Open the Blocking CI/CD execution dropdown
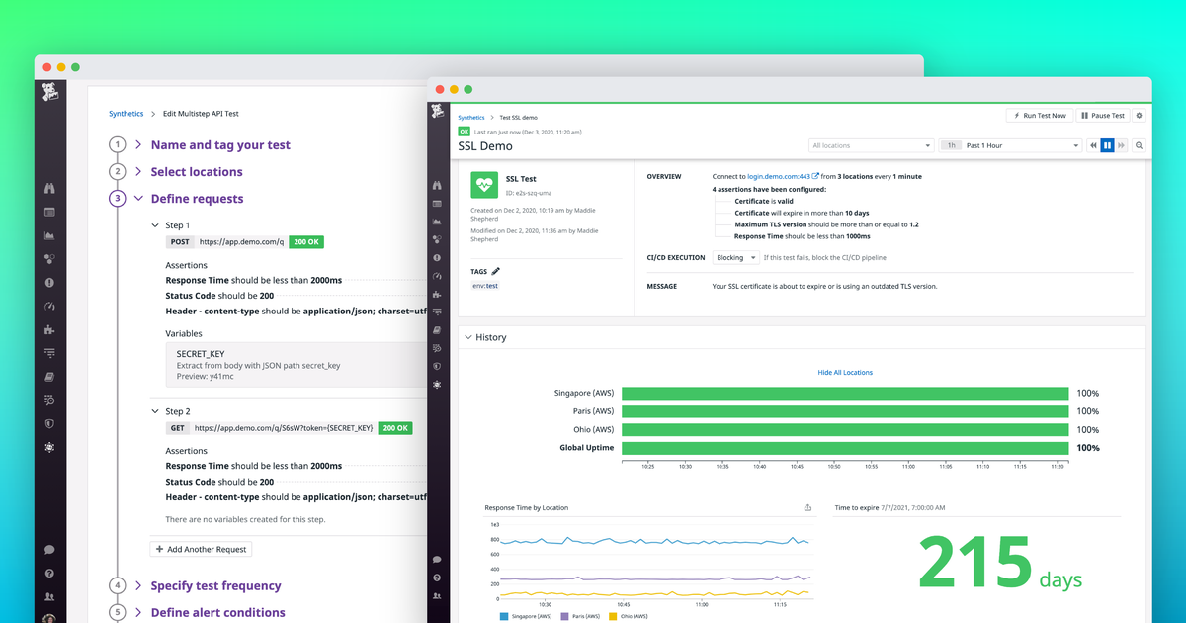This screenshot has width=1186, height=623. [x=736, y=257]
